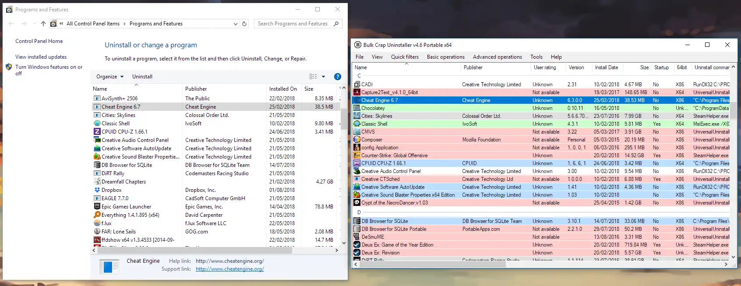Open the File menu in Bulk Crap Uninstaller
Image resolution: width=741 pixels, height=286 pixels.
click(360, 57)
